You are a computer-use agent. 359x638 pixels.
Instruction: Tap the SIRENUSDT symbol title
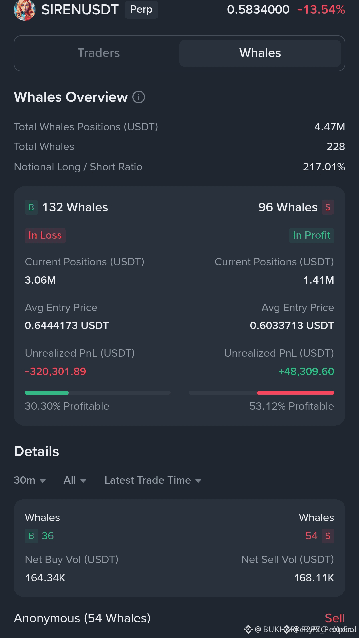pyautogui.click(x=80, y=10)
